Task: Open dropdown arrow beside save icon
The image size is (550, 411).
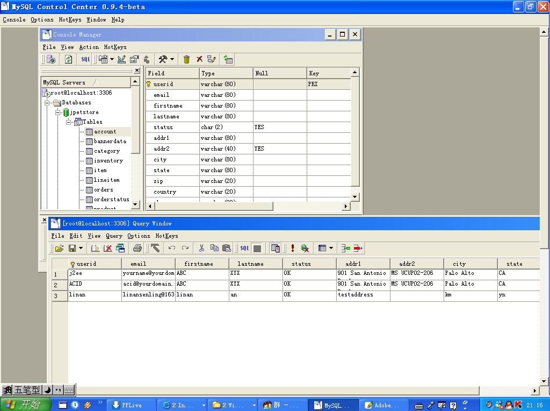Action: pyautogui.click(x=81, y=249)
